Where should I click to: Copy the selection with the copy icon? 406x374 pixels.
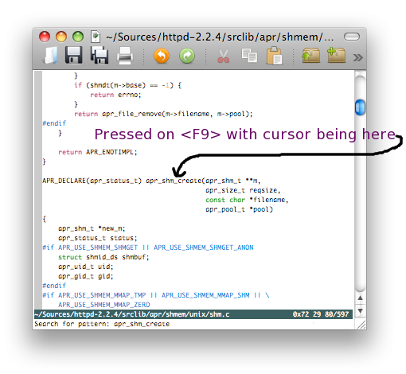249,56
